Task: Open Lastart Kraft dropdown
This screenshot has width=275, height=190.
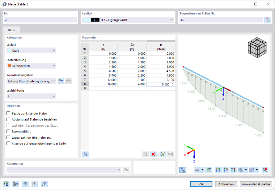Action: 31,51
